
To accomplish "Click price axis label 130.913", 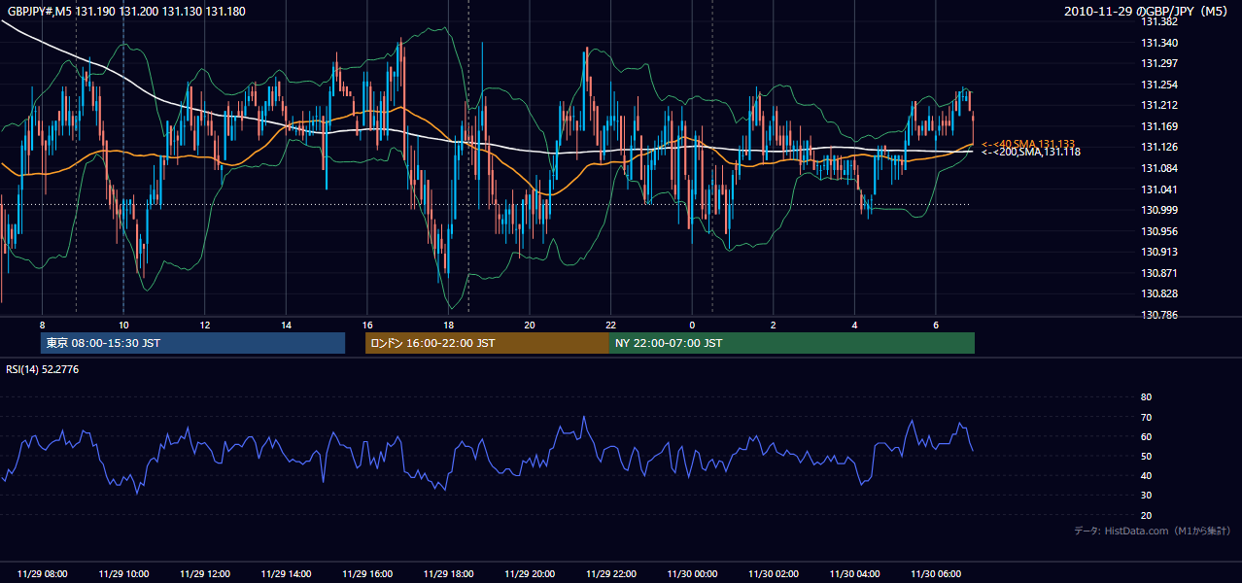I will click(1159, 252).
